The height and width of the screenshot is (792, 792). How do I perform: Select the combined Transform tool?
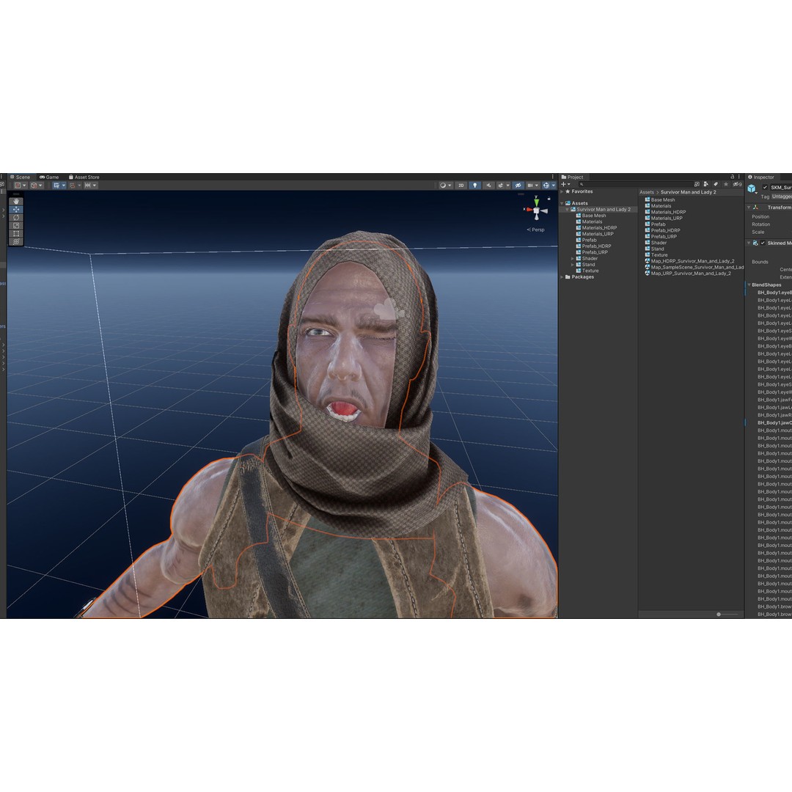pos(16,241)
